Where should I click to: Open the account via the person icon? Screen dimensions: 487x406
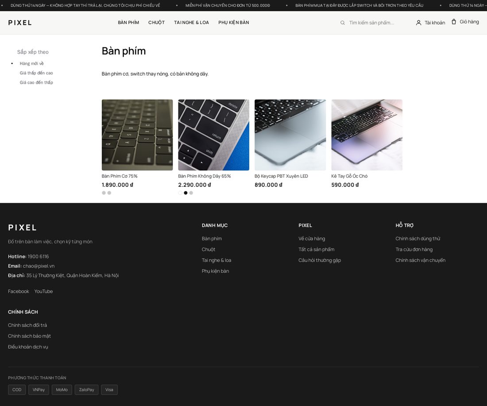pos(418,23)
